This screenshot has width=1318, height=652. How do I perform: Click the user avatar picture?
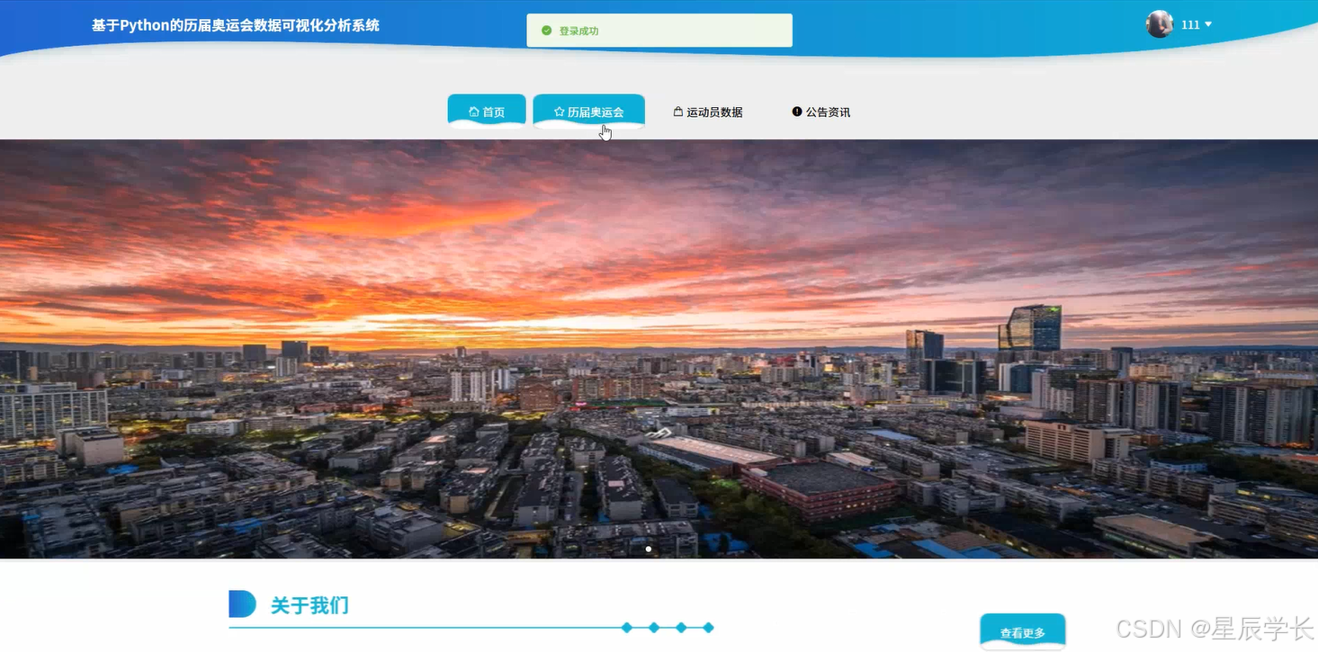[1160, 24]
